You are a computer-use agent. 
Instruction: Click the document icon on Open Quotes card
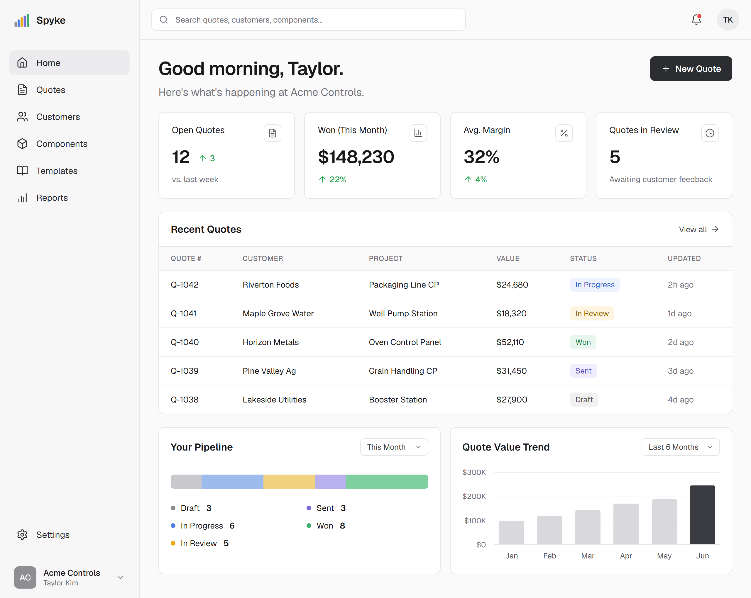(x=273, y=133)
